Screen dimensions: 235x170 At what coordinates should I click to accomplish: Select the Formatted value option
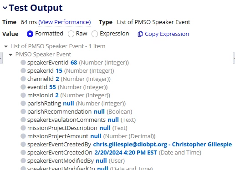click(x=30, y=34)
